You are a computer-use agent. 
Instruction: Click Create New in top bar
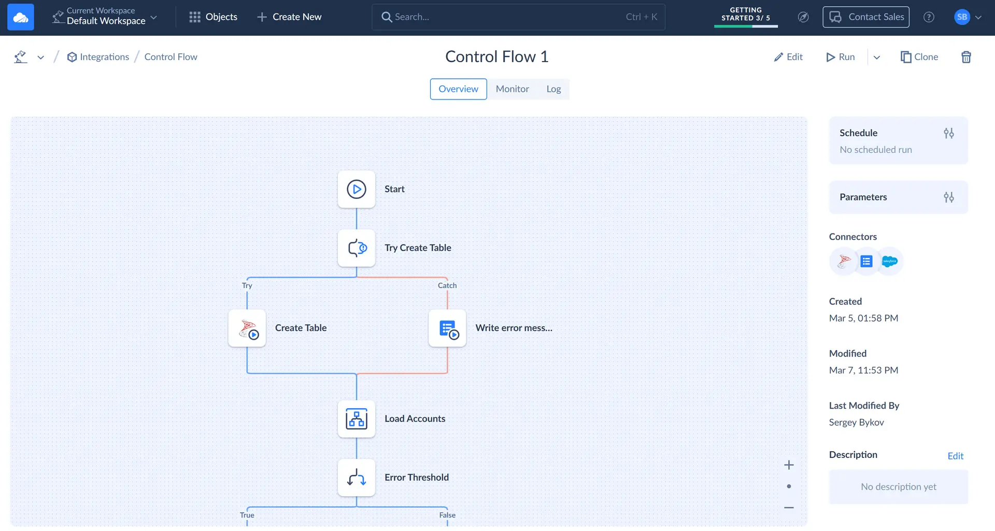[289, 17]
